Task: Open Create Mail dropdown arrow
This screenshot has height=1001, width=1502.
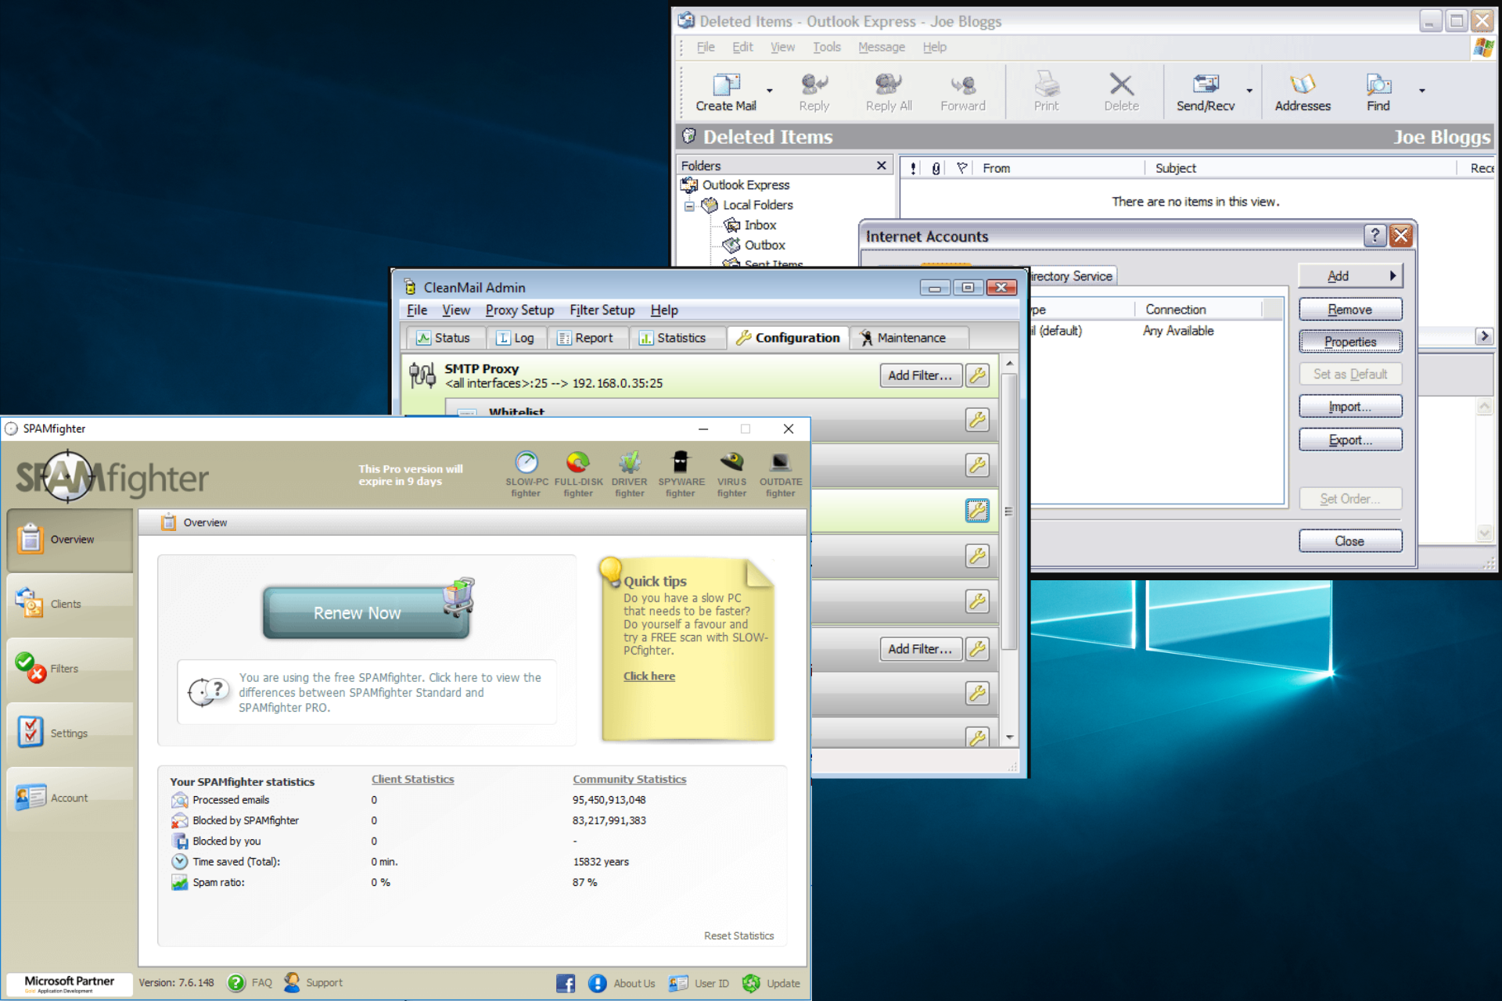Action: pyautogui.click(x=770, y=91)
